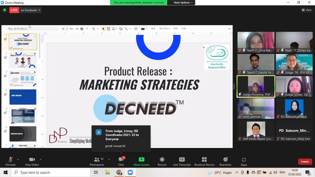Image resolution: width=315 pixels, height=177 pixels.
Task: Click the red LIVE indicator
Action: tap(14, 10)
